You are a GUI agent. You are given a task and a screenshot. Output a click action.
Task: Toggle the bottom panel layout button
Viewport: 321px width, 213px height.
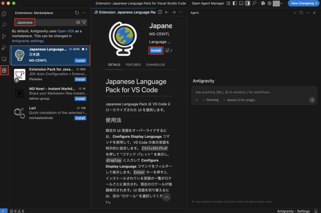pyautogui.click(x=241, y=3)
